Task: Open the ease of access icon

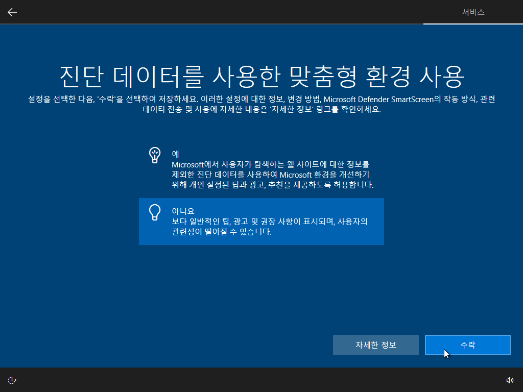Action: 12,380
